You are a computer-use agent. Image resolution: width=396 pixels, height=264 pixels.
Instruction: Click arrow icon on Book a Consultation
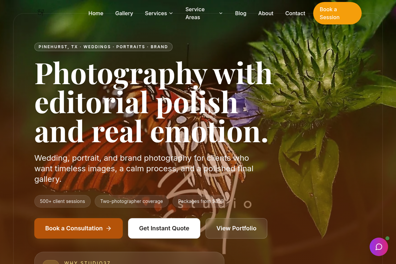[109, 228]
